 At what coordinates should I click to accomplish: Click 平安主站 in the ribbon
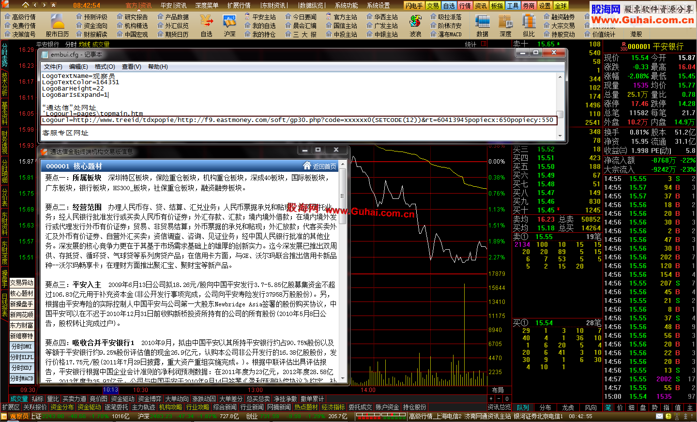point(260,17)
